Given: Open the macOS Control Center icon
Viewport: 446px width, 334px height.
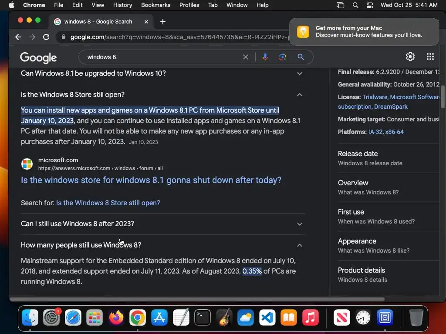Looking at the screenshot, I should (x=369, y=5).
